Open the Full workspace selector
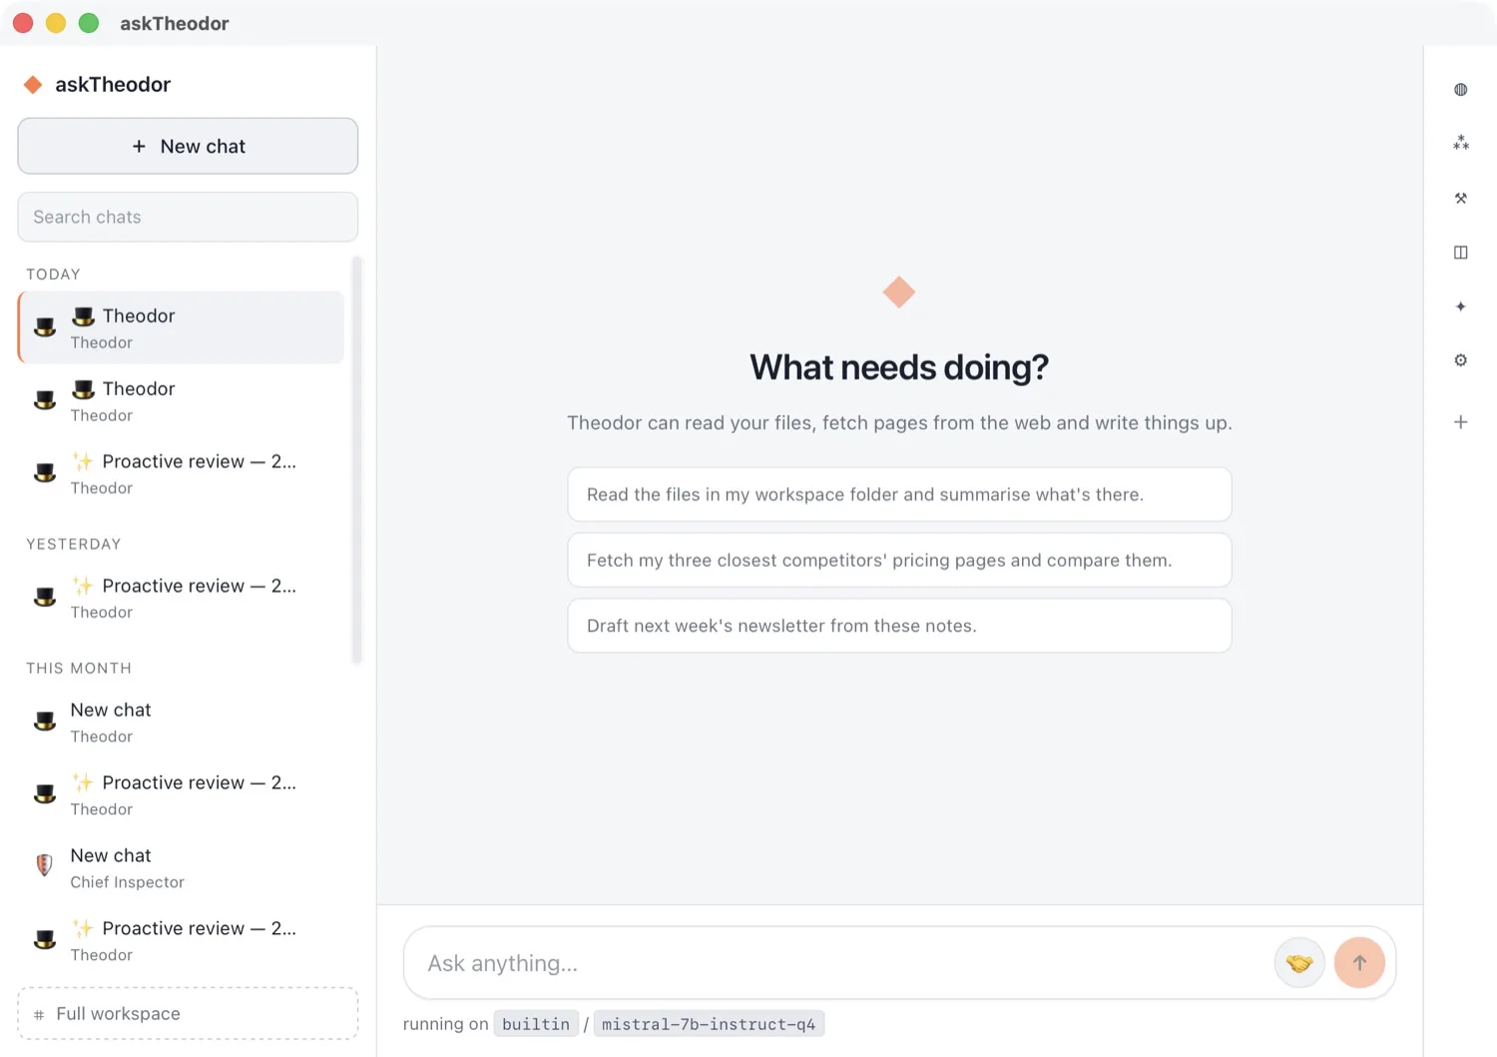This screenshot has width=1497, height=1057. (x=188, y=1014)
